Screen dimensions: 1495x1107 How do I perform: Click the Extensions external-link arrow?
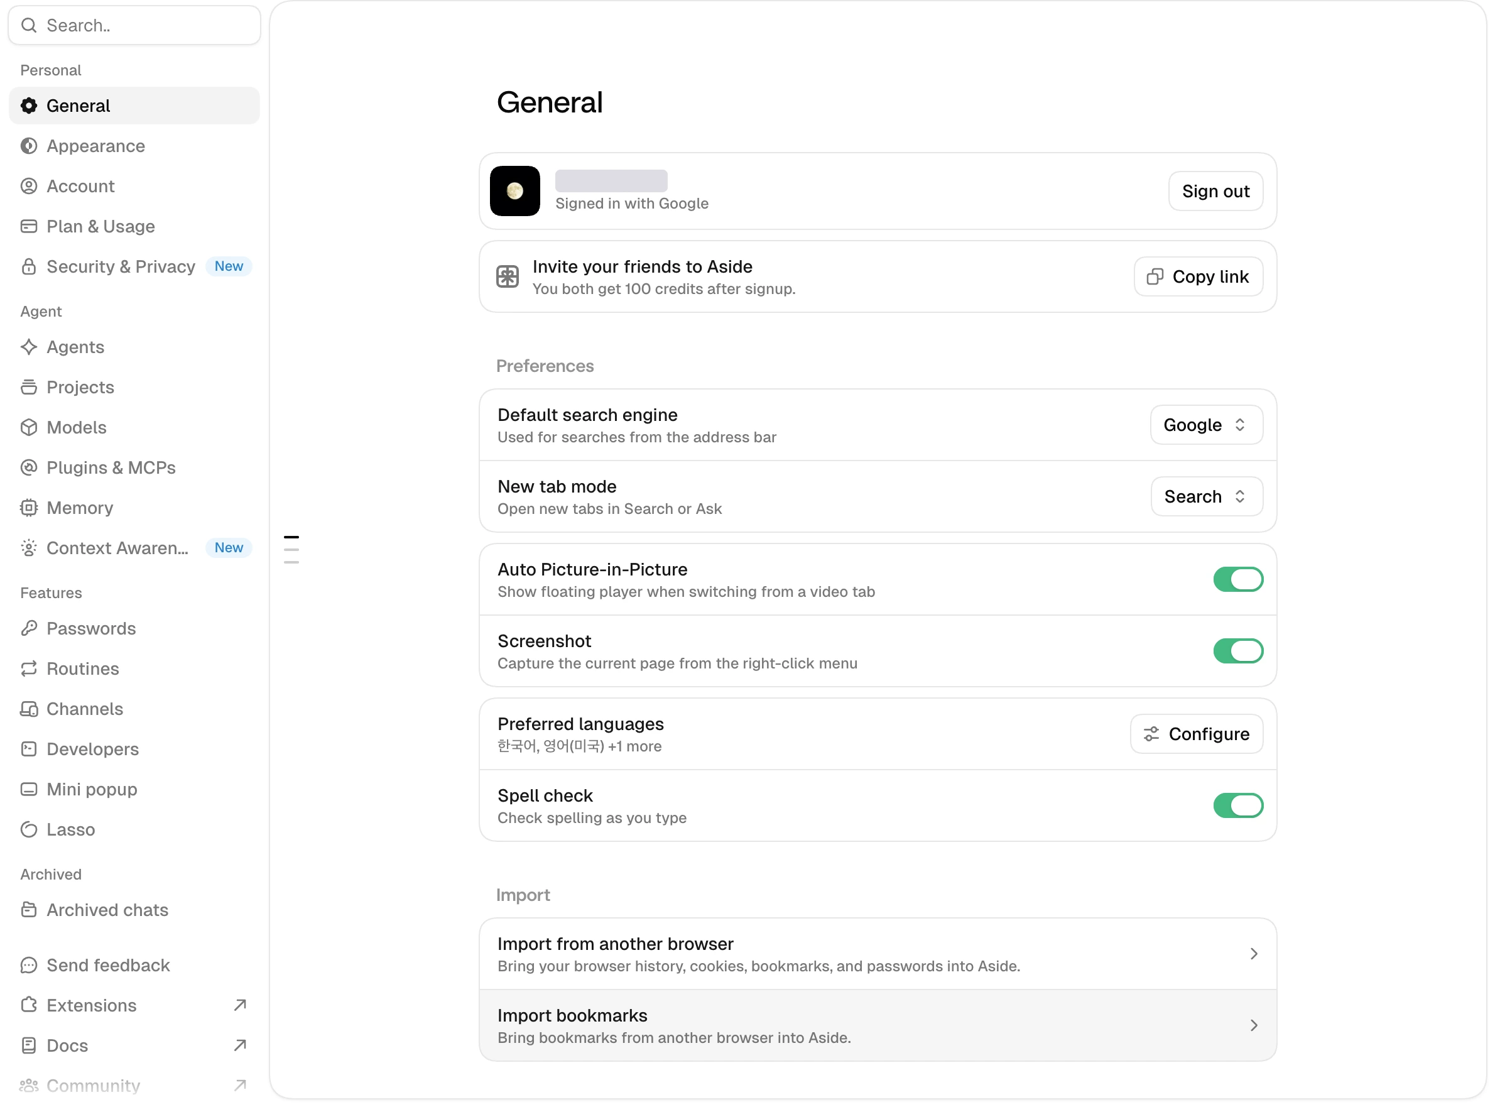click(x=241, y=1005)
